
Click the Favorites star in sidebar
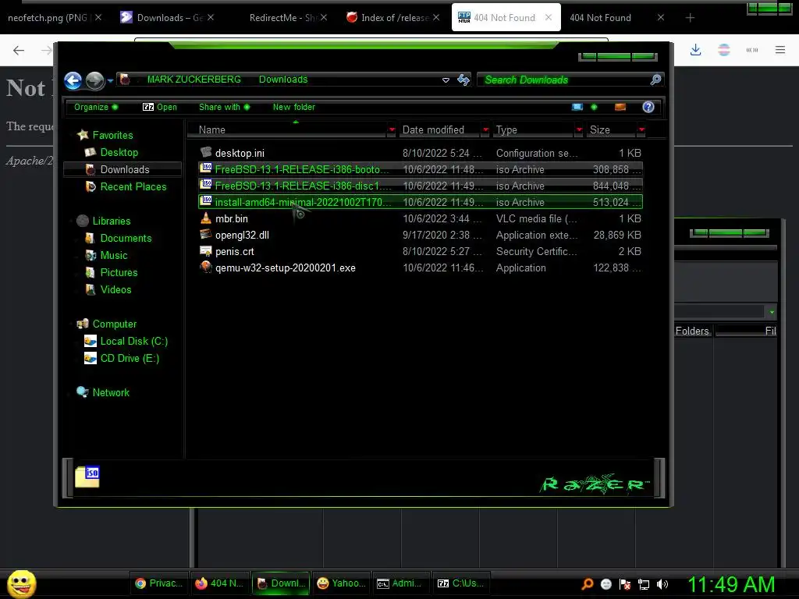point(83,135)
